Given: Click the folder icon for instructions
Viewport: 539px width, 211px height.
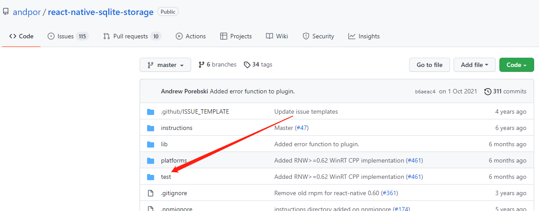Looking at the screenshot, I should (151, 128).
